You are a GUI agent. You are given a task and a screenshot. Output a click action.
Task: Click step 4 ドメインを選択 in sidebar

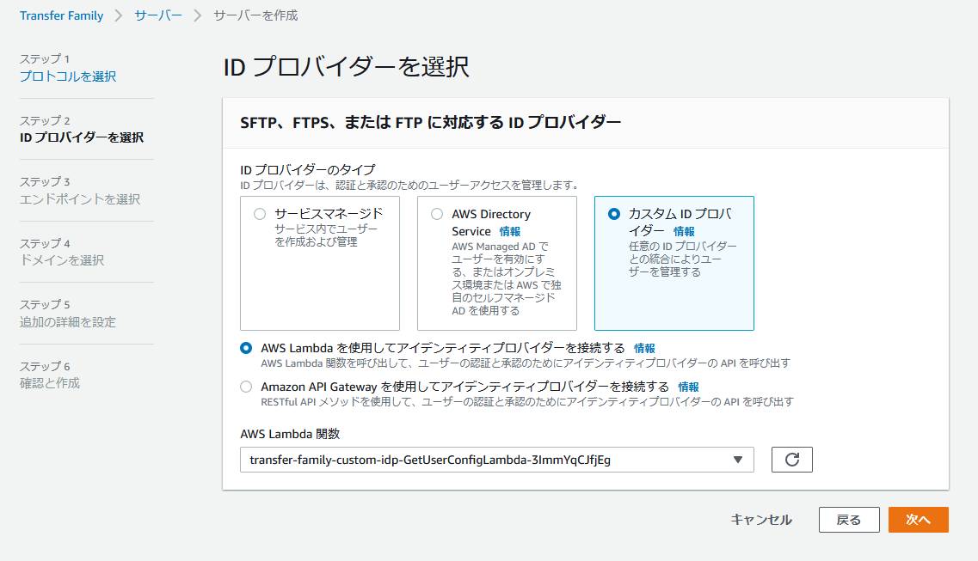click(x=62, y=259)
